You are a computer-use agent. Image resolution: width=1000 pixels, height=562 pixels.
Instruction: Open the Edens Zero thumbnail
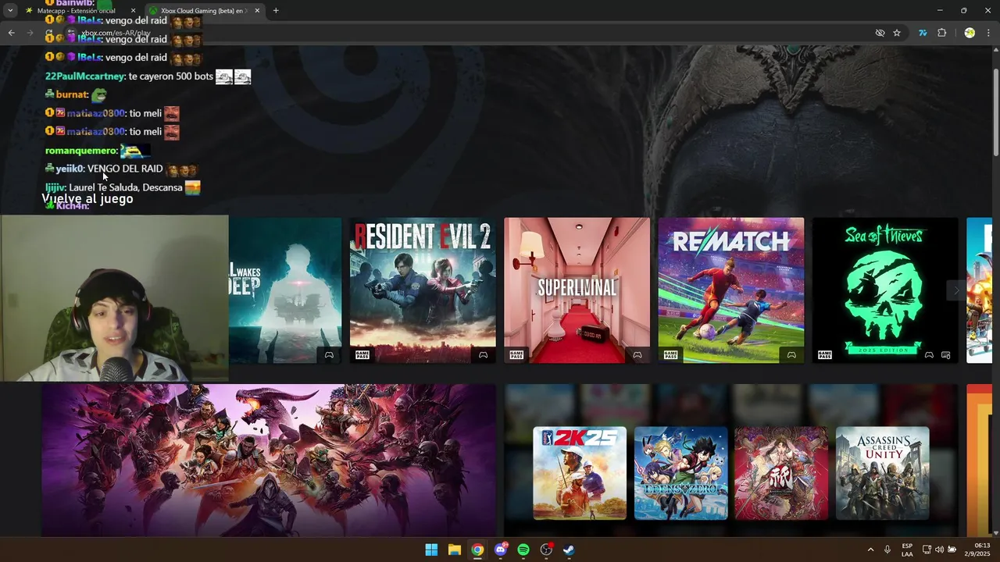(x=680, y=473)
